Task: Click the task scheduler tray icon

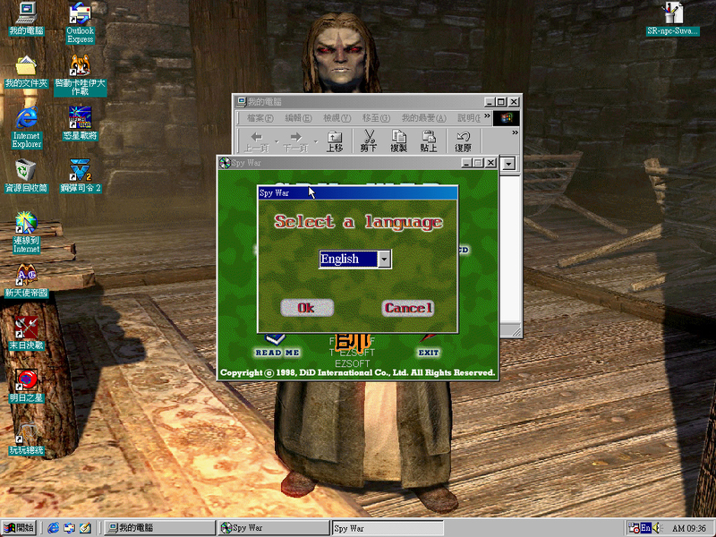Action: point(634,528)
